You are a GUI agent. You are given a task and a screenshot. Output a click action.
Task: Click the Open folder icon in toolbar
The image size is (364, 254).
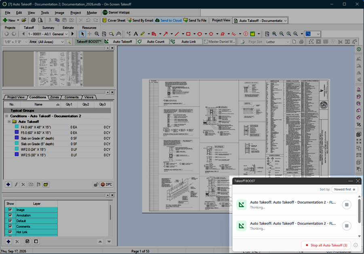click(x=24, y=20)
